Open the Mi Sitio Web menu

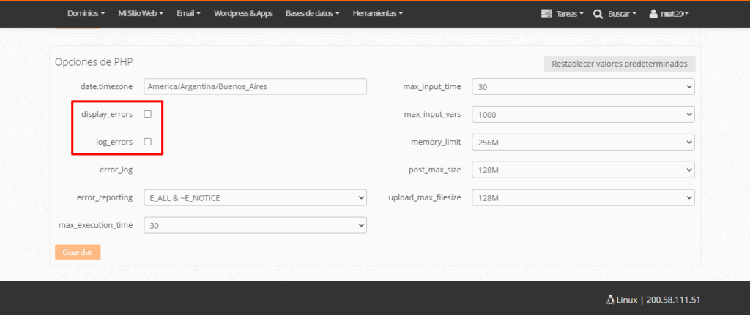click(x=141, y=14)
